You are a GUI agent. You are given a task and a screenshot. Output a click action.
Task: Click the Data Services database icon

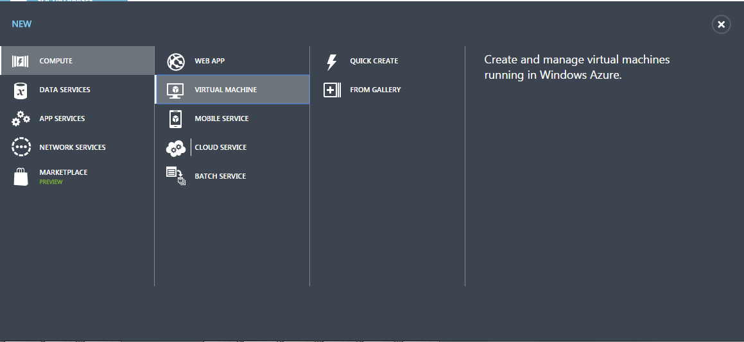point(21,90)
